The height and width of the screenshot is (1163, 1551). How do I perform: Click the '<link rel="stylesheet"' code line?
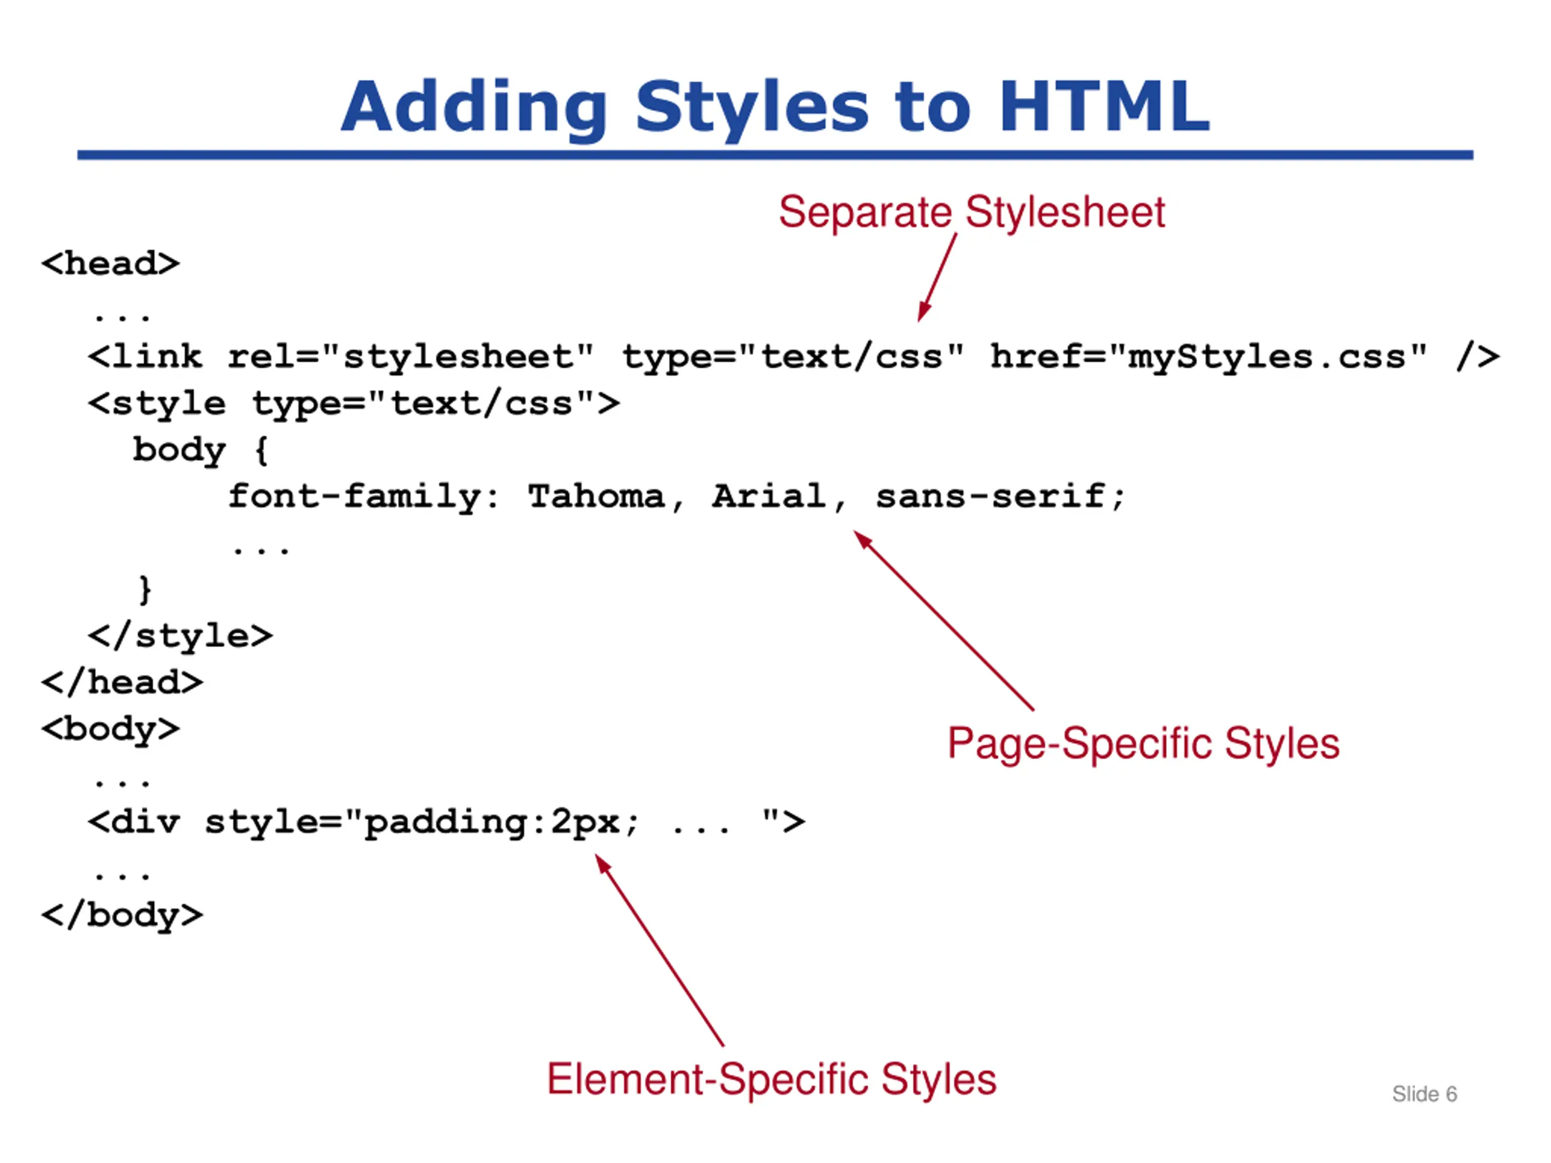click(x=793, y=357)
